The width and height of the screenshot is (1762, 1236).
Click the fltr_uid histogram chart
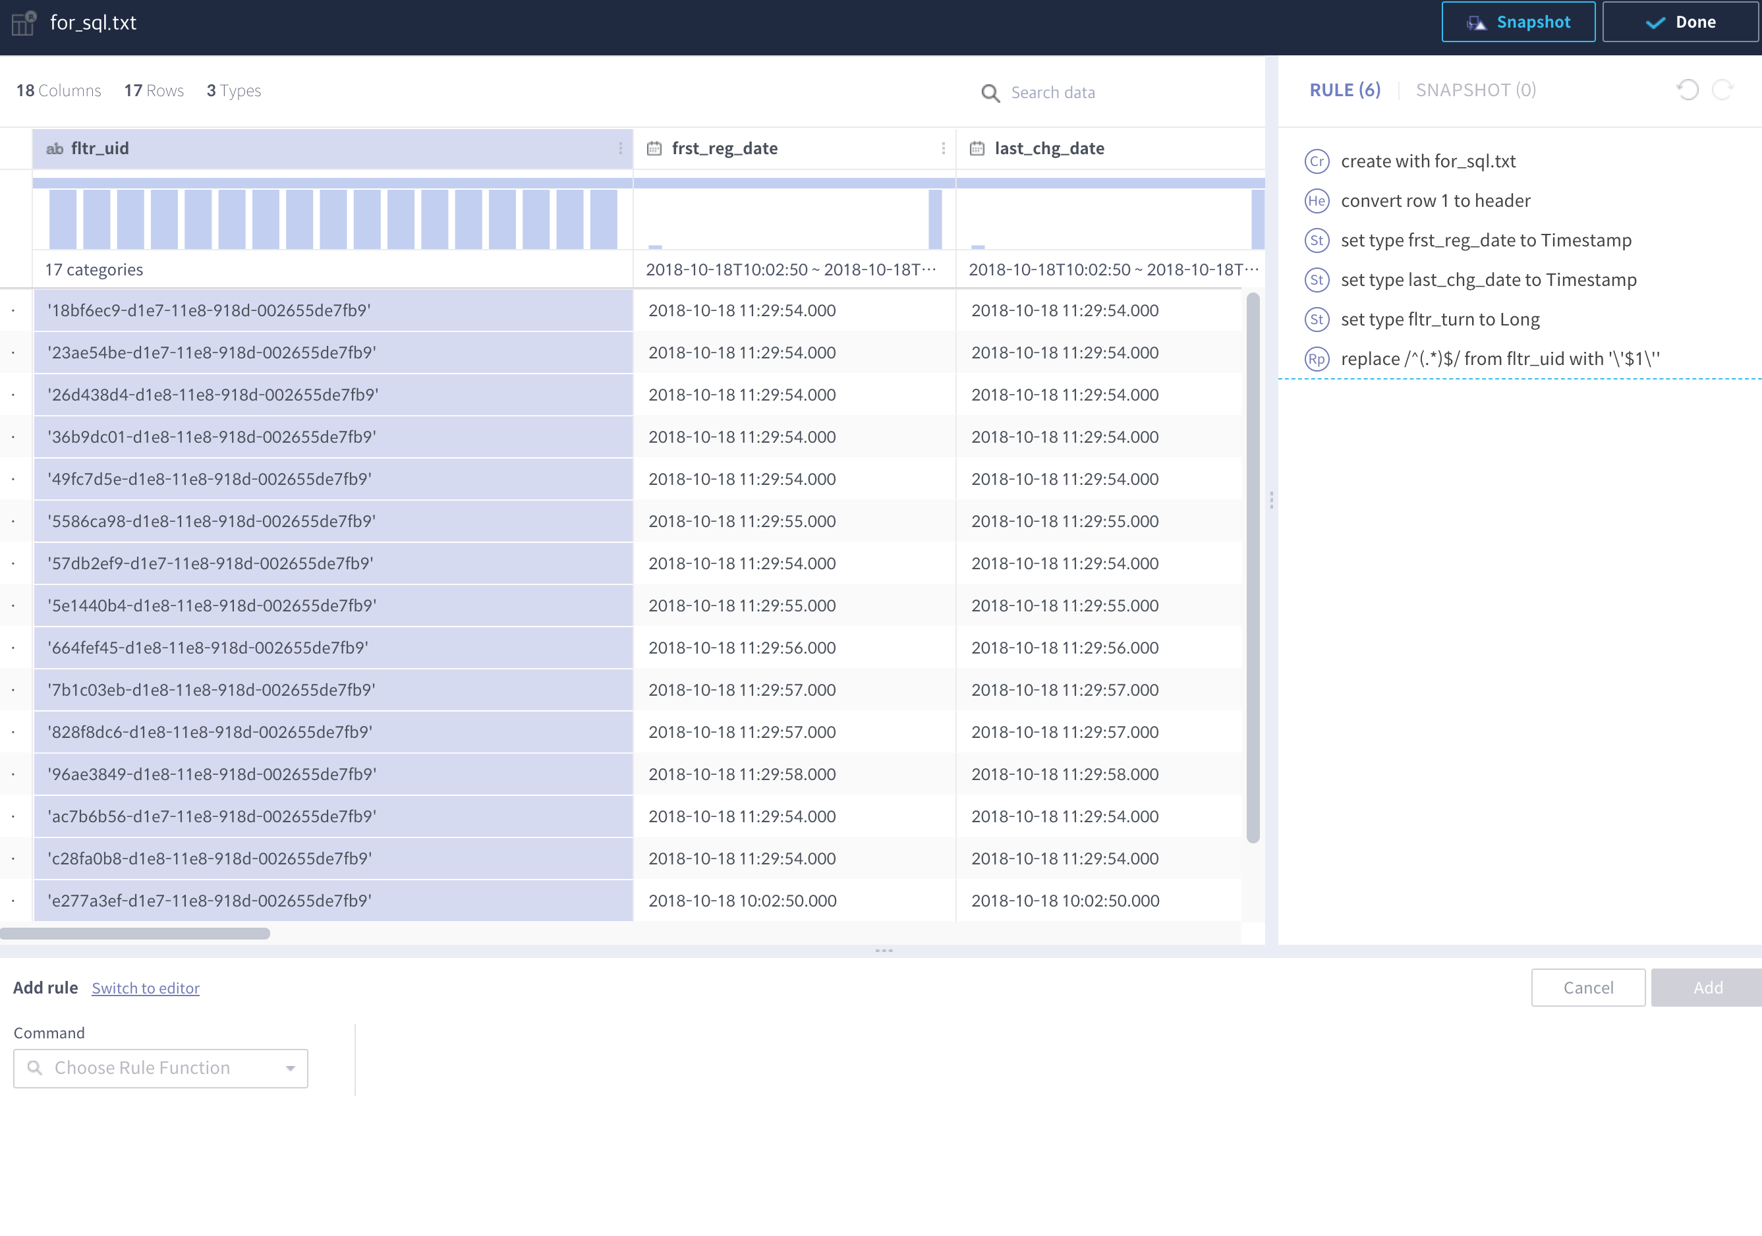[x=332, y=219]
